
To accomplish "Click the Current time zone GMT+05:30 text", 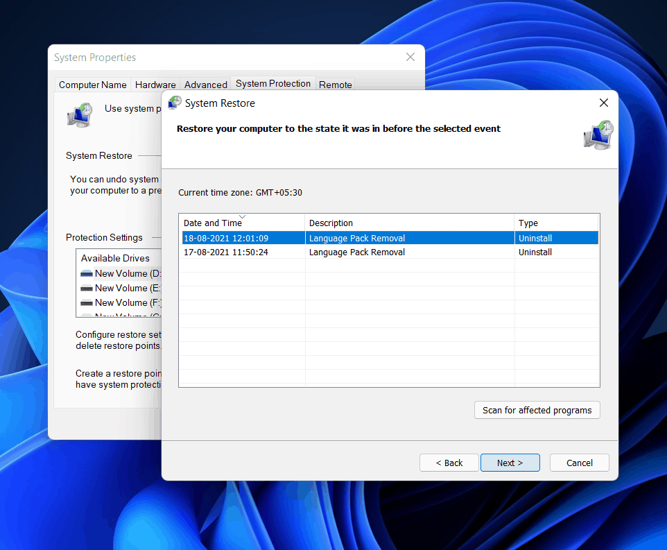I will [x=240, y=193].
